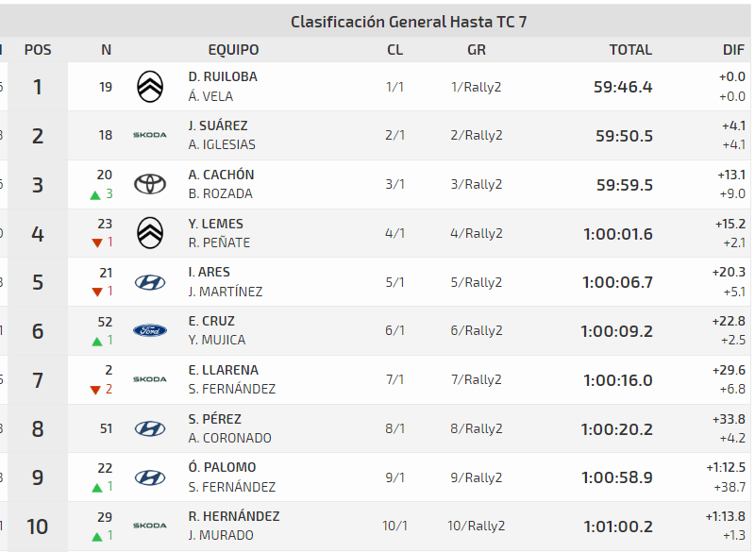Sort by the POS column header
Screen dimensions: 755x552
[x=38, y=50]
